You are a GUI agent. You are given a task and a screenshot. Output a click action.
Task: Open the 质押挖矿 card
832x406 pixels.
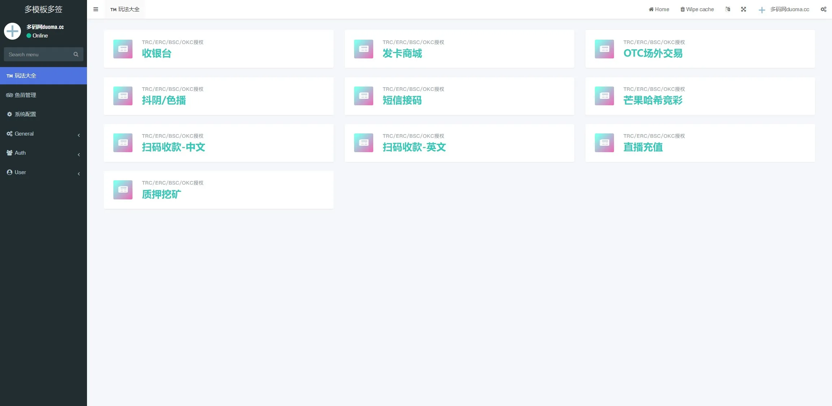(218, 190)
